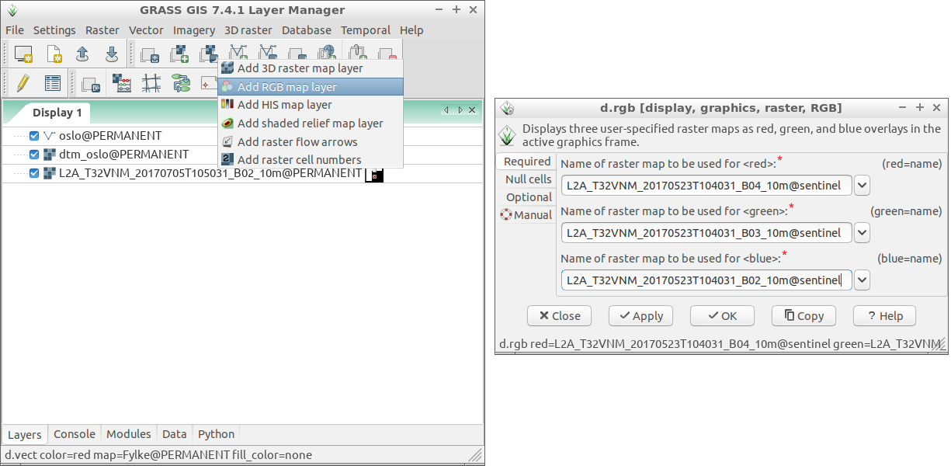Screen dimensions: 951x466
Task: Click GRASS logo in Layer Manager title bar
Action: (12, 10)
